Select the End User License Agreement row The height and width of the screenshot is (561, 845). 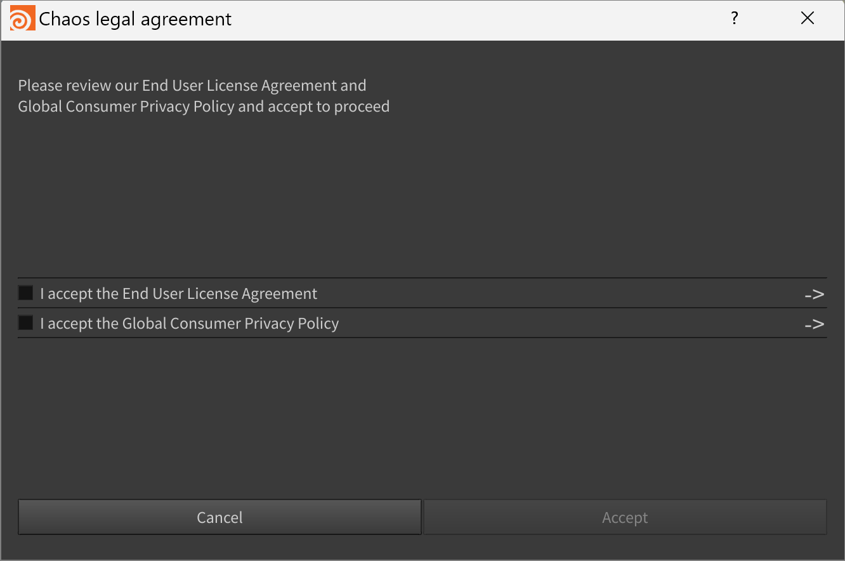422,293
